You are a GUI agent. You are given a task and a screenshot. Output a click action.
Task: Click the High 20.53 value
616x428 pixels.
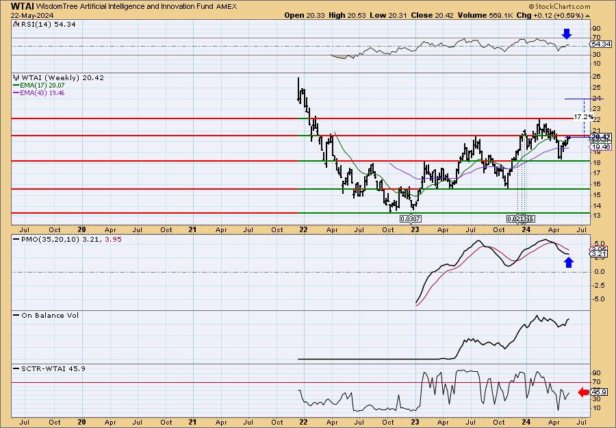coord(347,15)
